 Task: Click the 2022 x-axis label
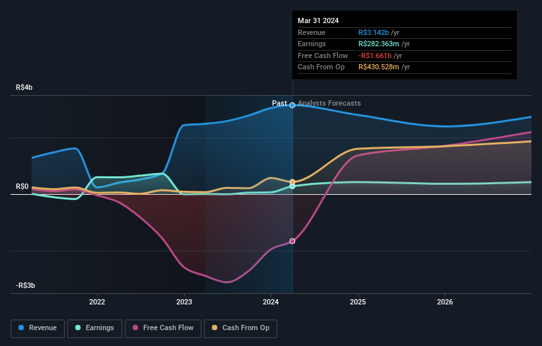(97, 302)
